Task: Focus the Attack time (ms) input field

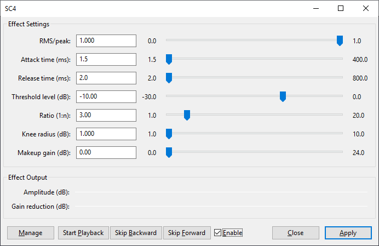Action: pyautogui.click(x=106, y=60)
